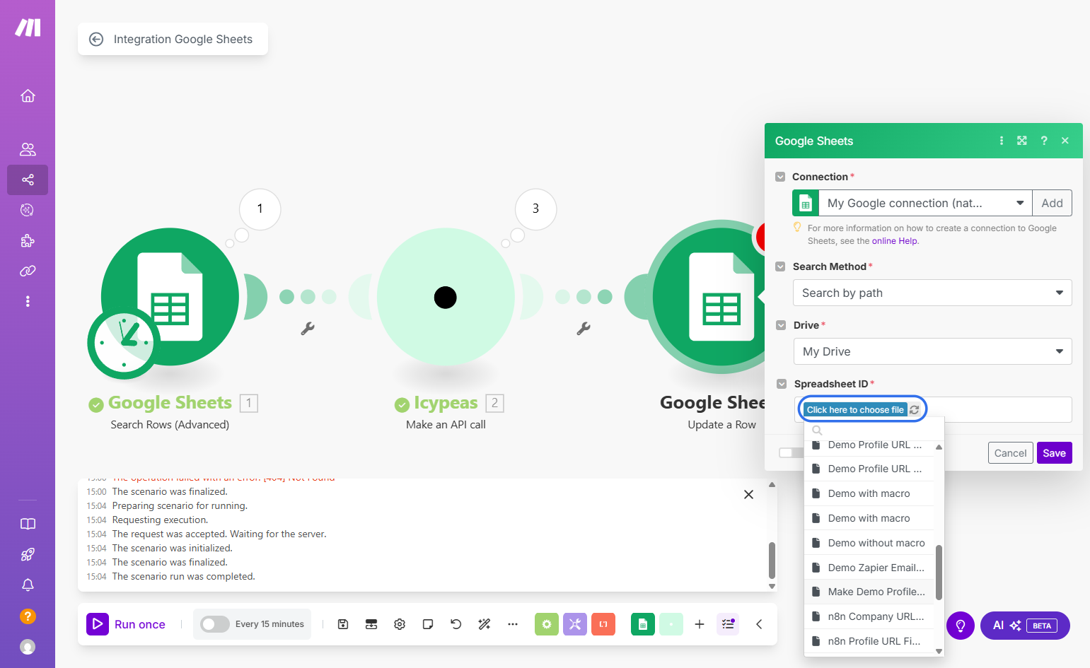Click the file search input field
The width and height of the screenshot is (1090, 668).
[874, 430]
